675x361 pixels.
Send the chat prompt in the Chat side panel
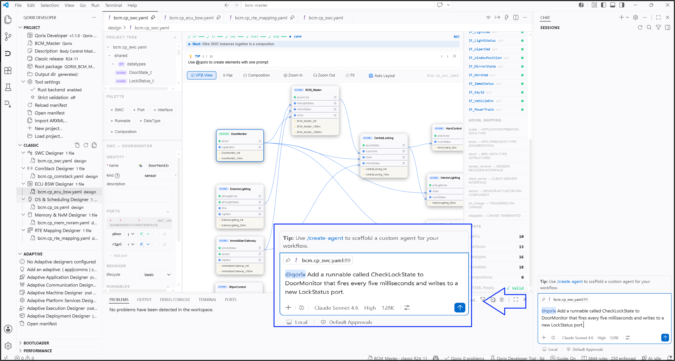click(x=665, y=338)
